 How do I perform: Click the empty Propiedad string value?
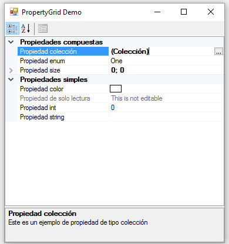[166, 117]
